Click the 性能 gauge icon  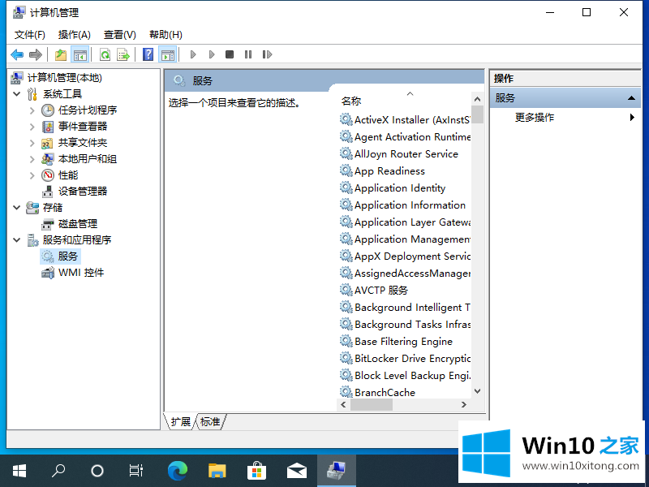(x=48, y=175)
